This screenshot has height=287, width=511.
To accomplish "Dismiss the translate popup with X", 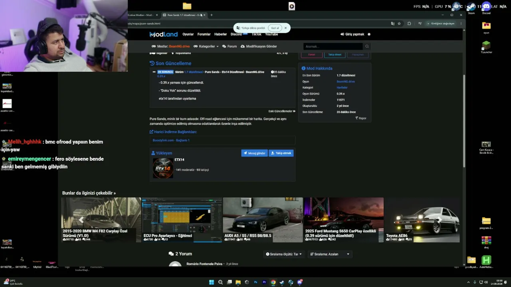I will (285, 28).
